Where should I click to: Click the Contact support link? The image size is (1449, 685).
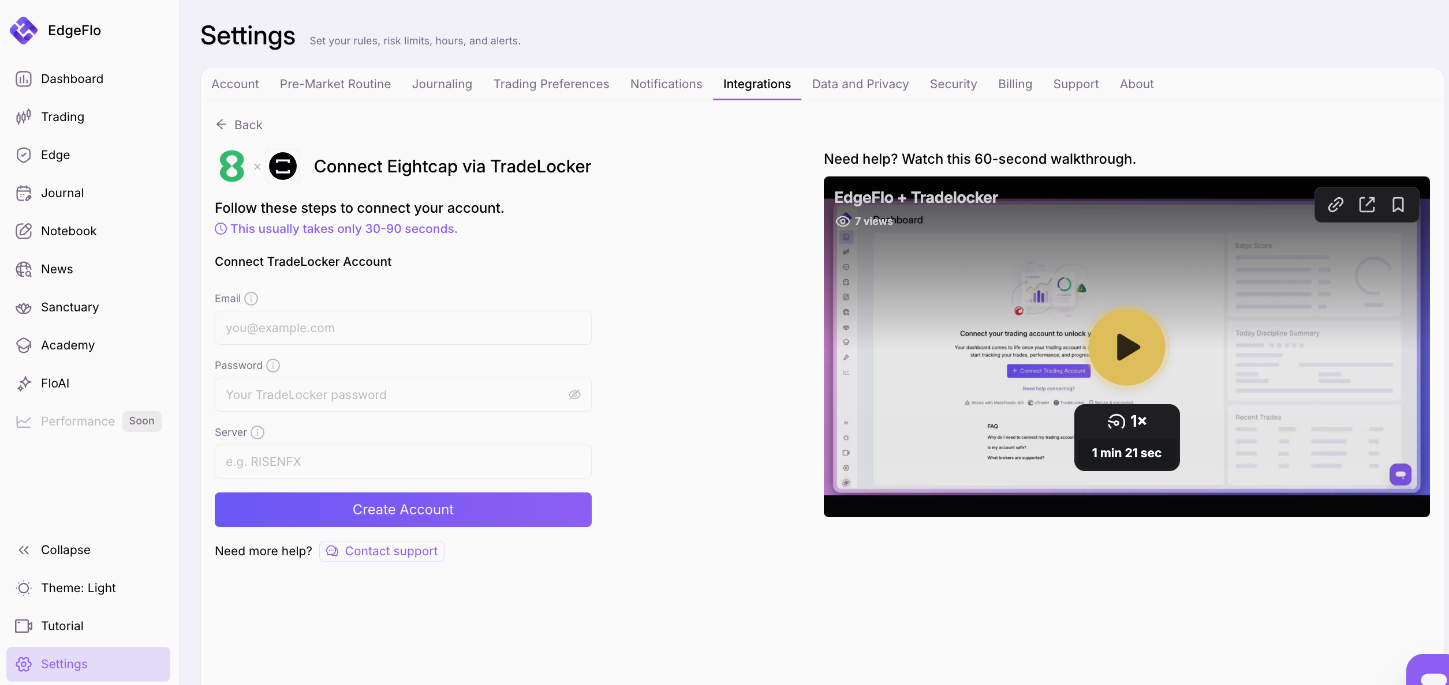click(x=382, y=551)
